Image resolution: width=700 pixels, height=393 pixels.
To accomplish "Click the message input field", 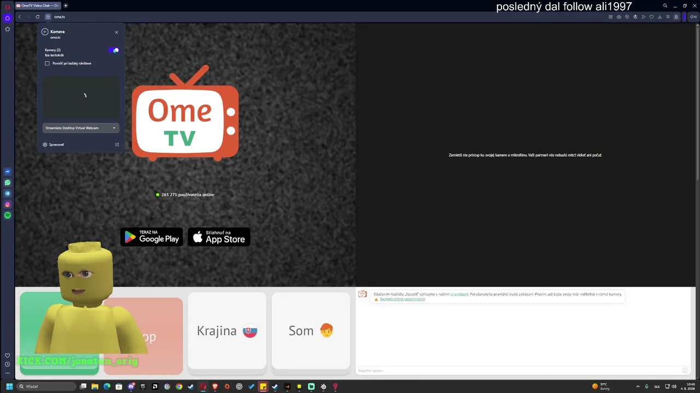I will [x=518, y=371].
